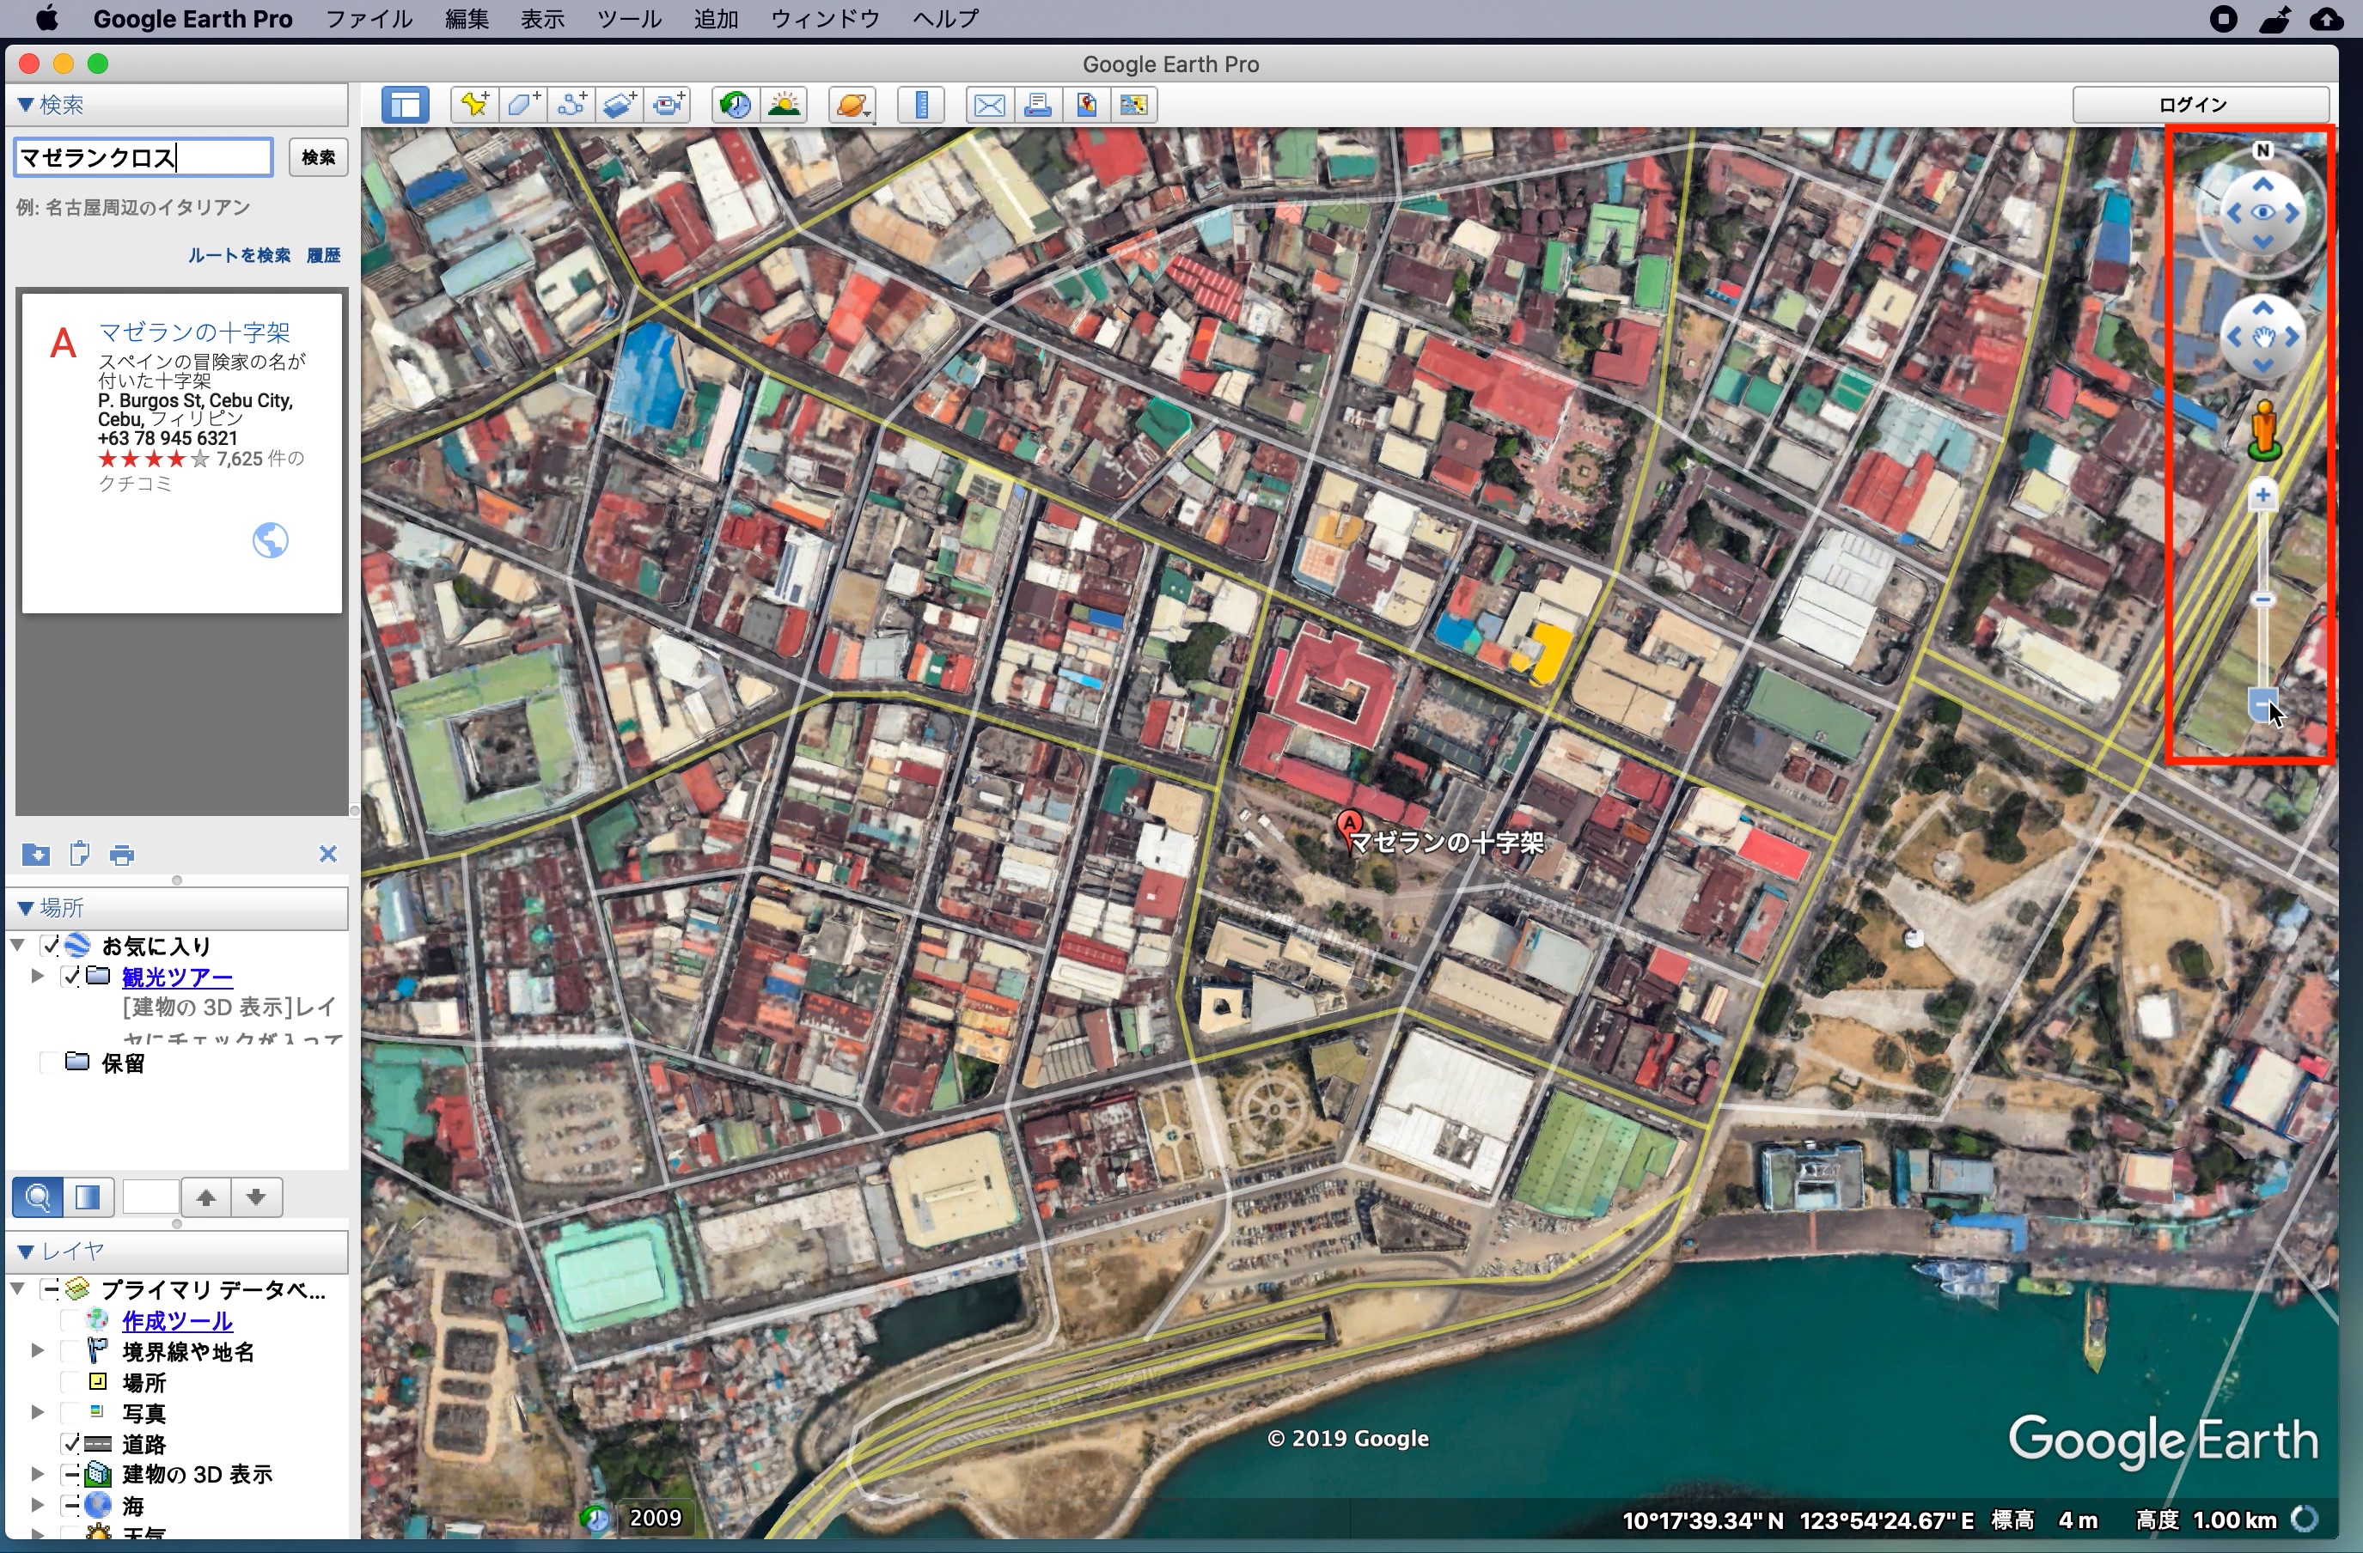Collapse the 検索 panel disclosure triangle
The height and width of the screenshot is (1553, 2363).
25,104
